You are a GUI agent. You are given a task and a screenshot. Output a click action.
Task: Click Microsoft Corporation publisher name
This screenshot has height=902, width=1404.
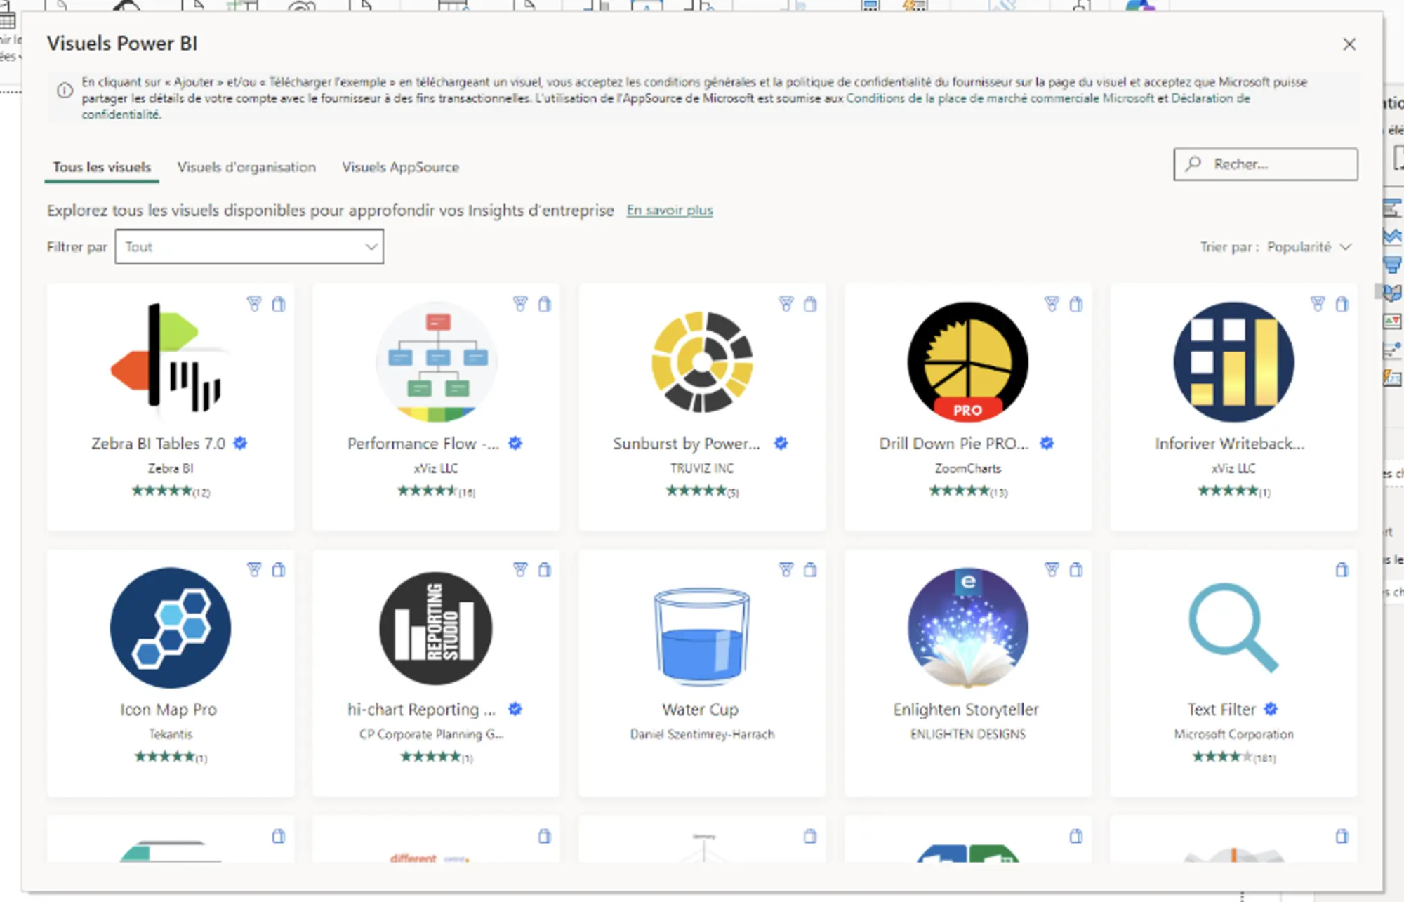(x=1233, y=734)
